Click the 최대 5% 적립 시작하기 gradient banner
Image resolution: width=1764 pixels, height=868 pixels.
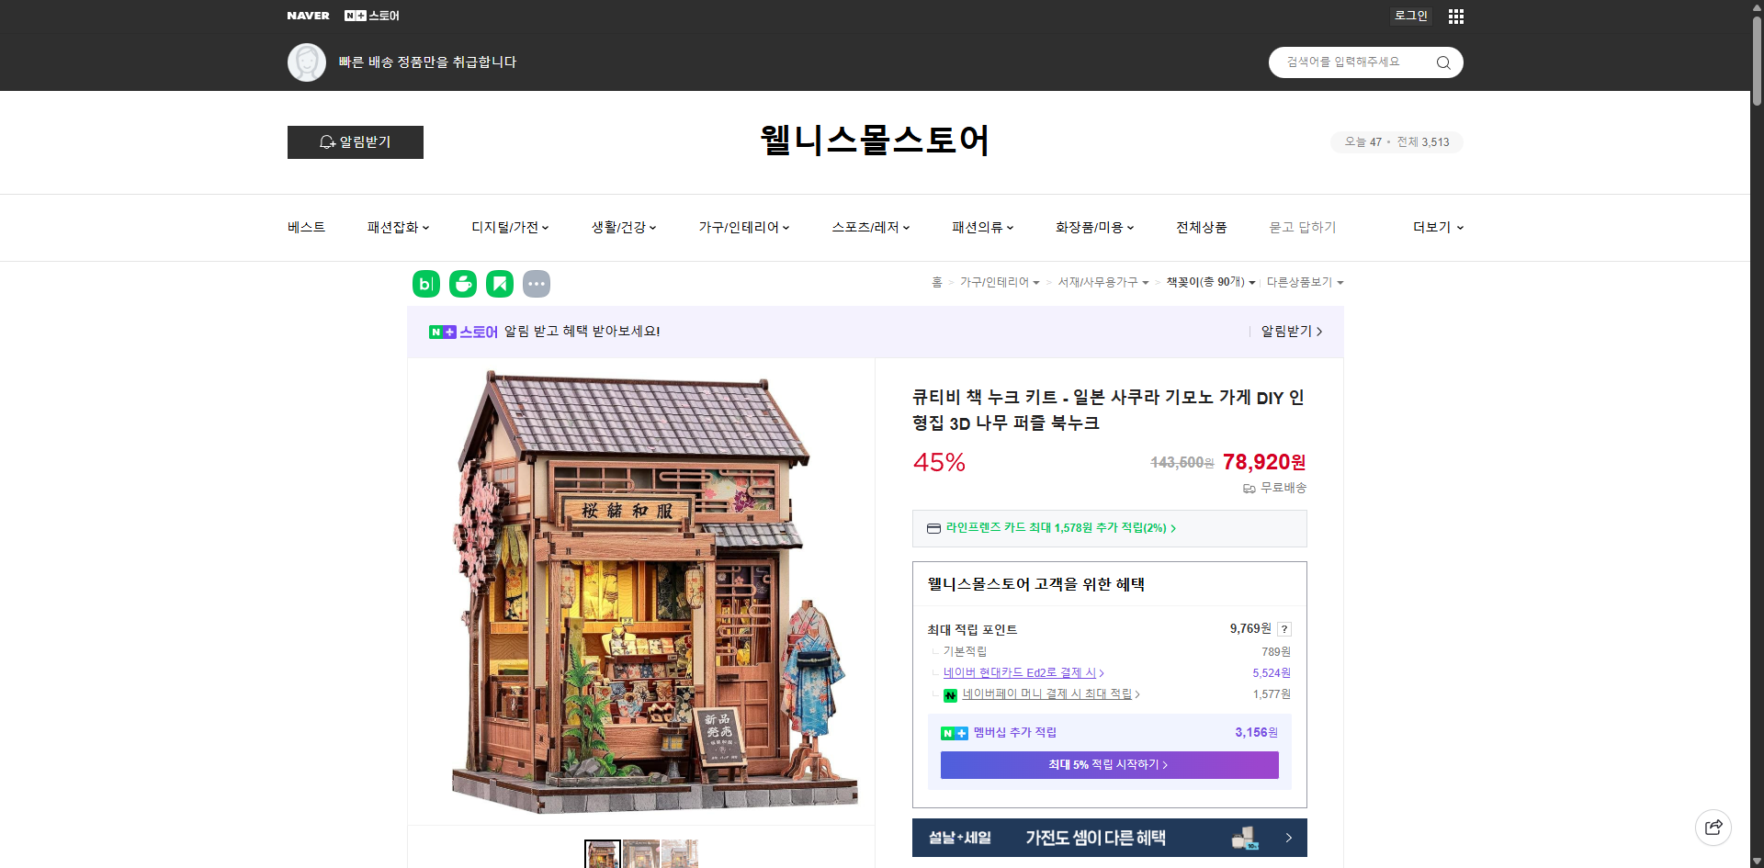click(x=1109, y=764)
